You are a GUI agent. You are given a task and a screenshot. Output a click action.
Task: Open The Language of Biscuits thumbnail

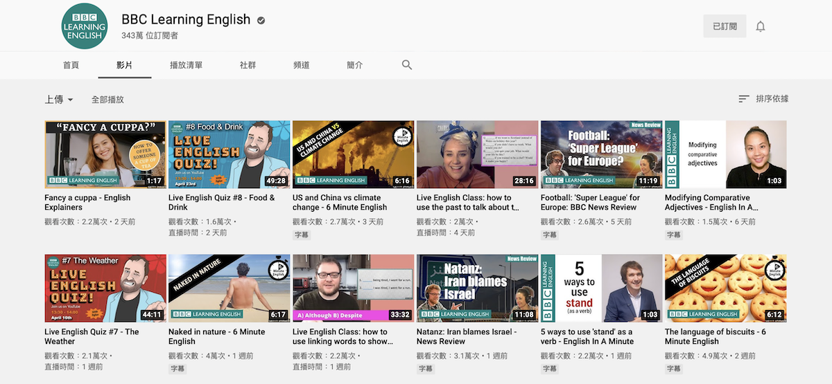pos(726,289)
